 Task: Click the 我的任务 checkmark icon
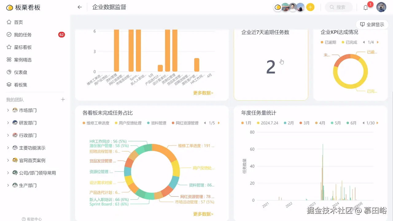click(x=9, y=35)
